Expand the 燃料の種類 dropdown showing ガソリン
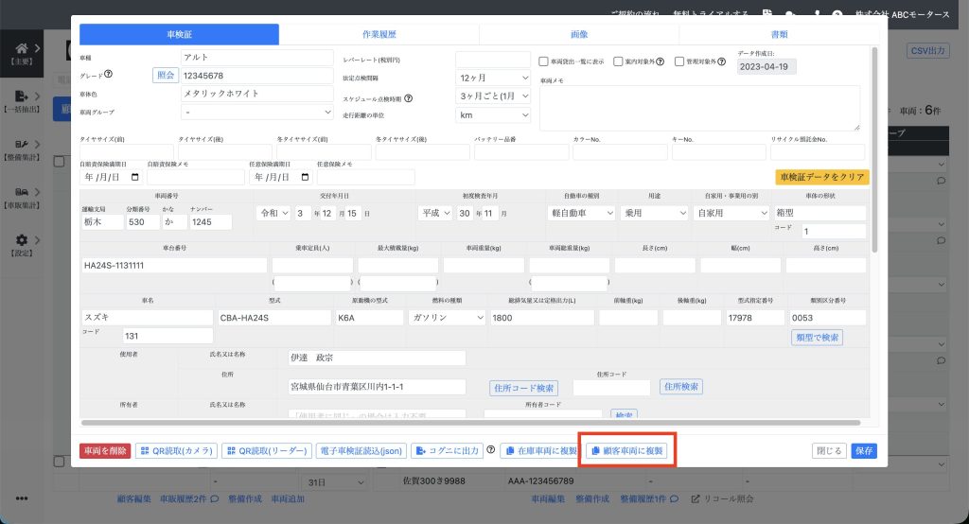 click(x=444, y=318)
